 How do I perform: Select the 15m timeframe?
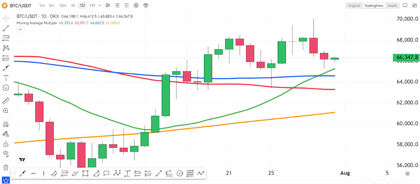click(63, 6)
